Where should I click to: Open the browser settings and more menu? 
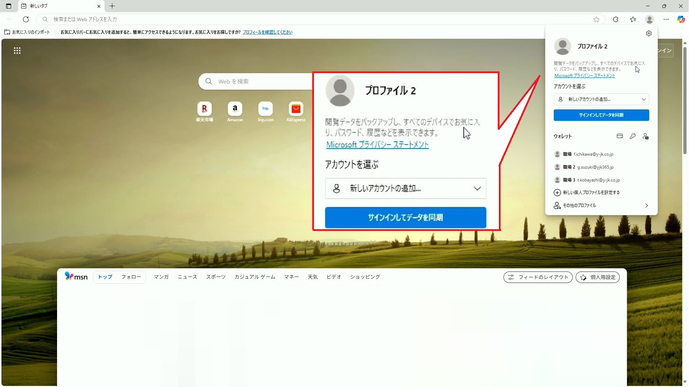pos(666,19)
